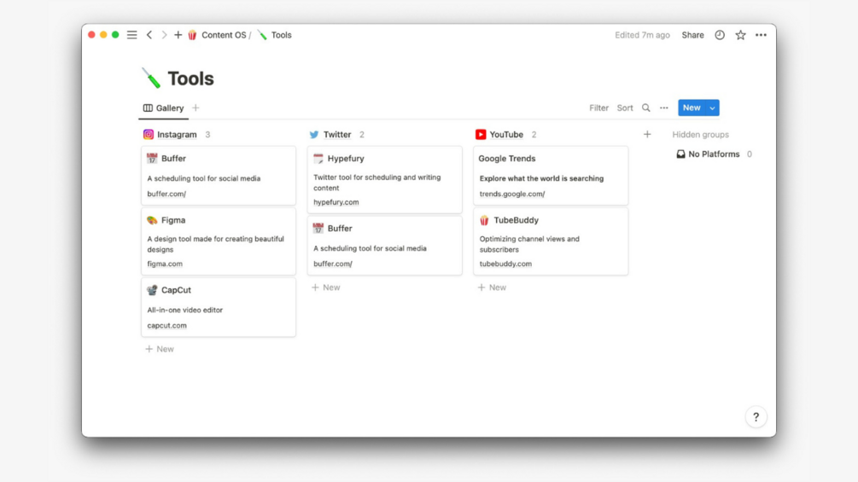The height and width of the screenshot is (482, 858).
Task: Click the hypefury.com link
Action: pos(336,201)
